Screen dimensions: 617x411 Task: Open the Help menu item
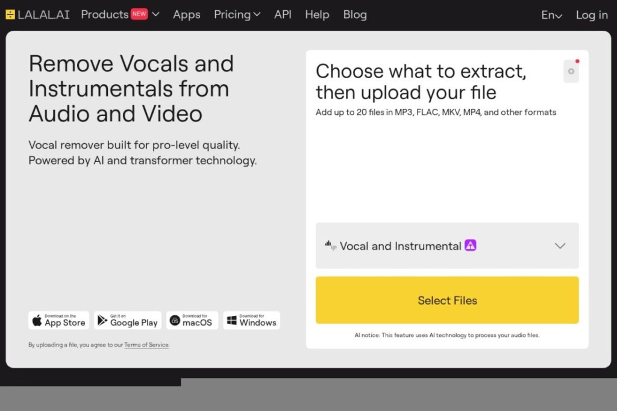[x=317, y=14]
